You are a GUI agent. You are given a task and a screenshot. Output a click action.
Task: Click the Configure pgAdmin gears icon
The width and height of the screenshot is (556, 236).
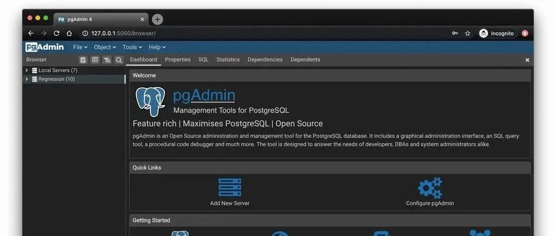[x=430, y=188]
